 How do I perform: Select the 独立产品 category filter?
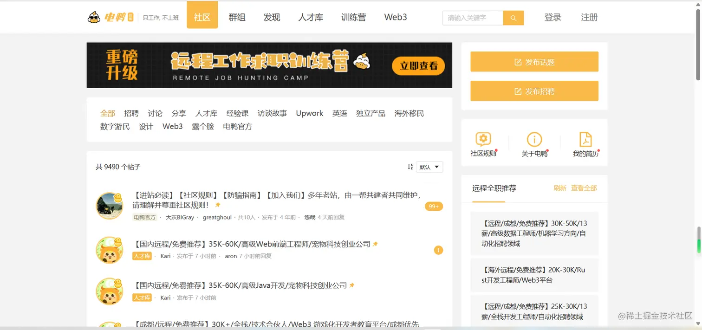(370, 113)
